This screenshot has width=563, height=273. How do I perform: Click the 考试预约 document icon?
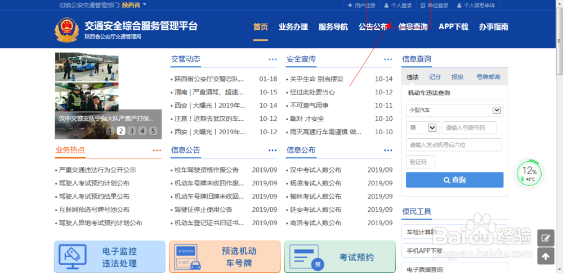pyautogui.click(x=307, y=258)
